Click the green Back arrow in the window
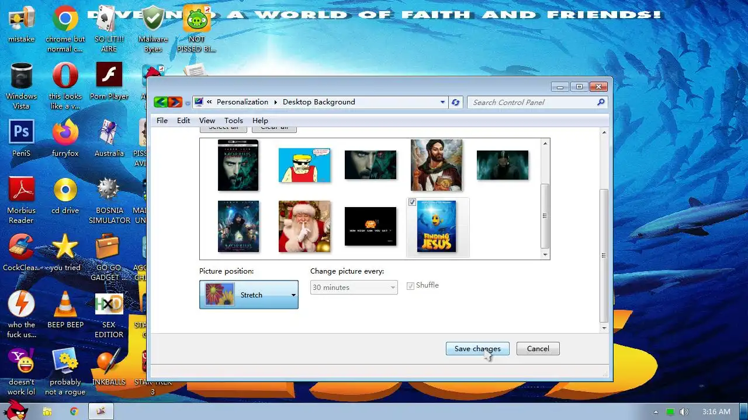The width and height of the screenshot is (748, 420). tap(161, 102)
